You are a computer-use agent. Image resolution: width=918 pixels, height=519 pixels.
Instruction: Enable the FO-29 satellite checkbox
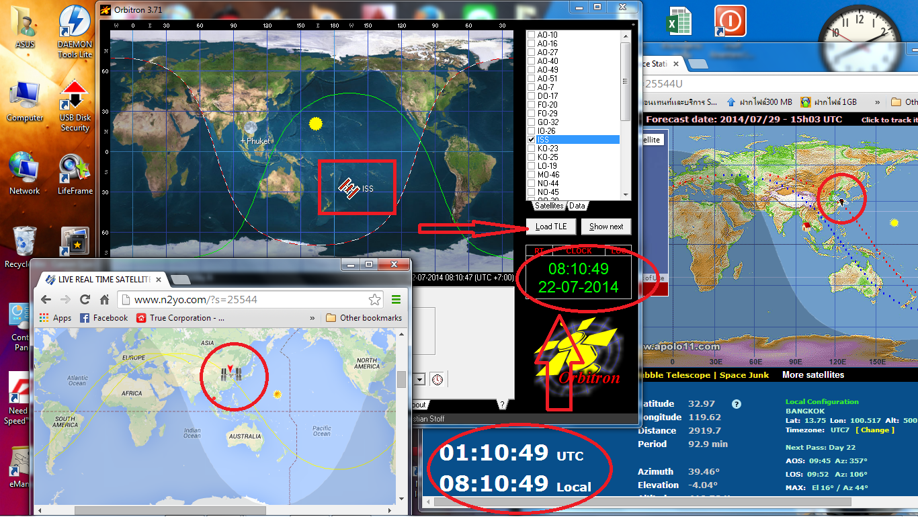532,114
